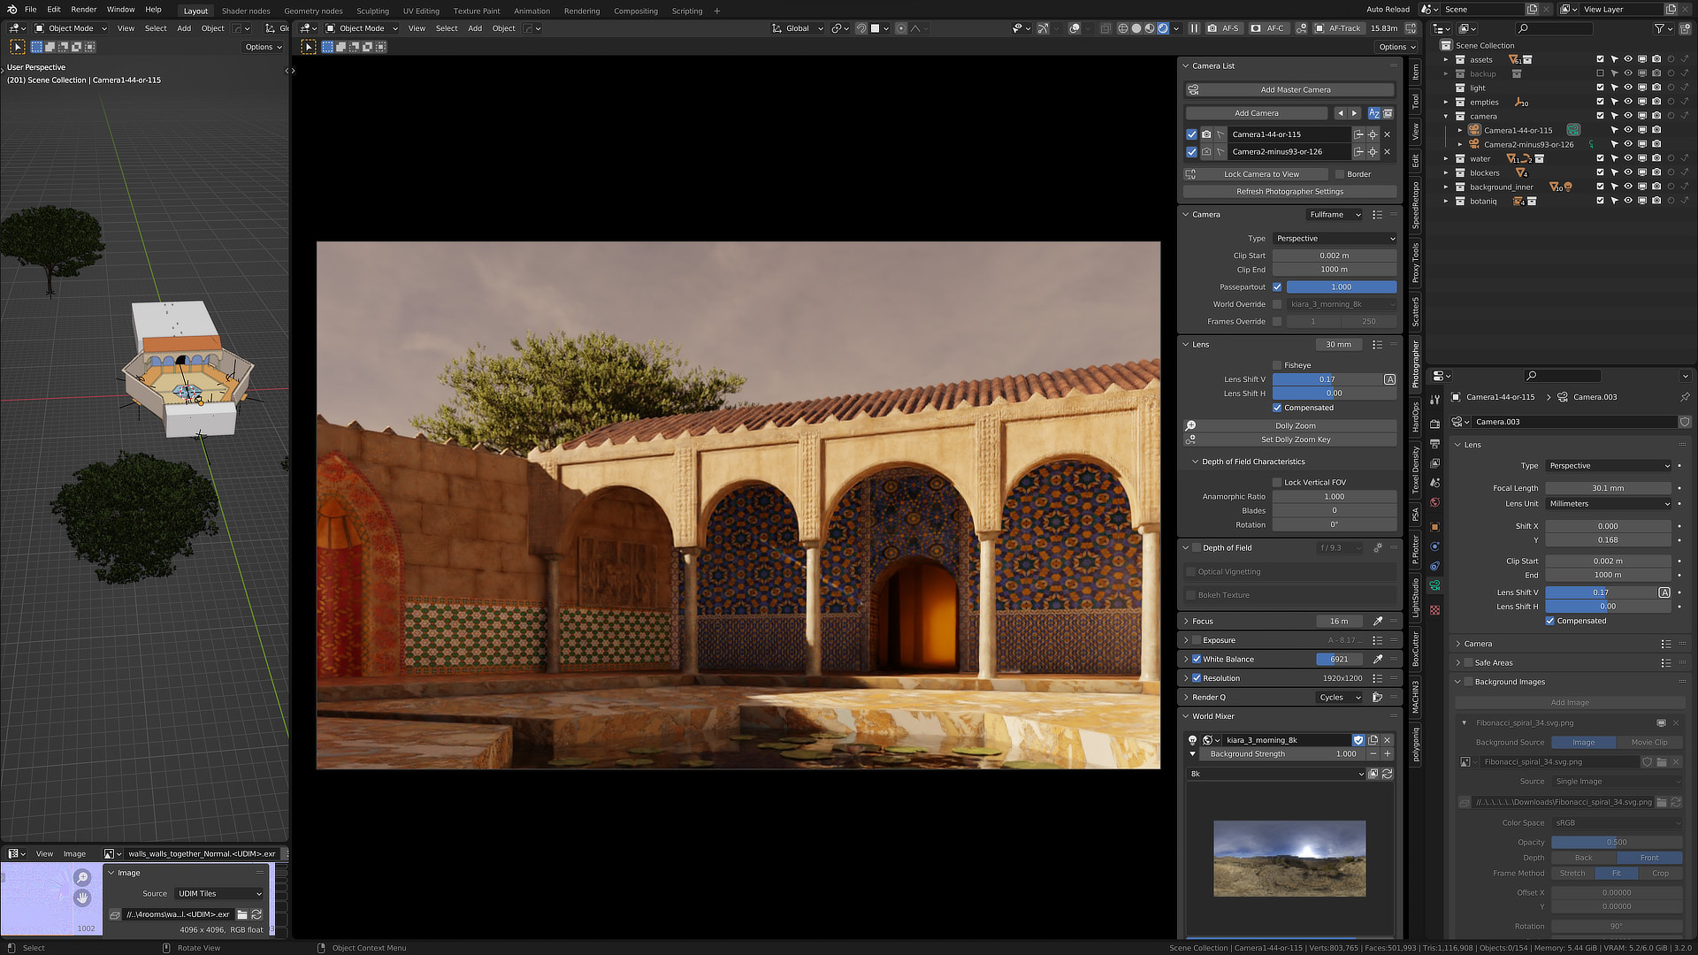Click the zoom magnifier in image editor
1698x955 pixels.
[82, 877]
